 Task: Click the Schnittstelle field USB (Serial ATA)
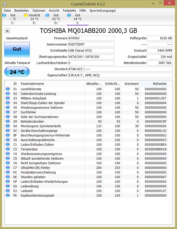pos(91,51)
